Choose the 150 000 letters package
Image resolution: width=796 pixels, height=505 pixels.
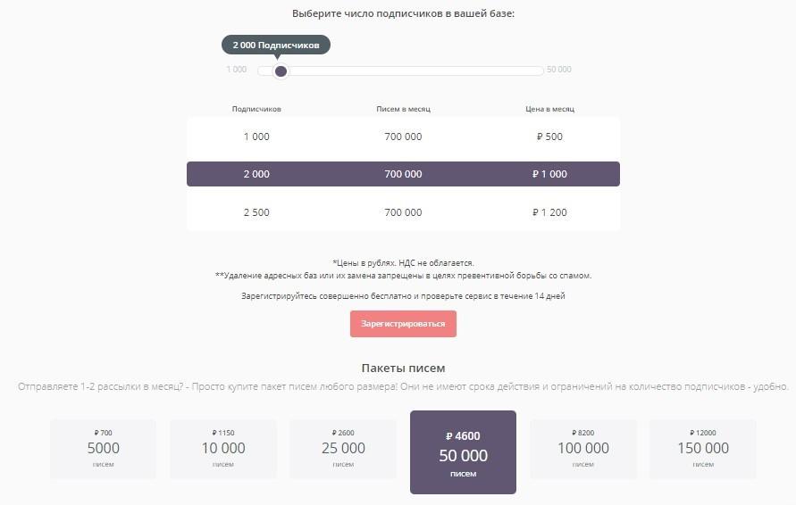click(x=703, y=449)
